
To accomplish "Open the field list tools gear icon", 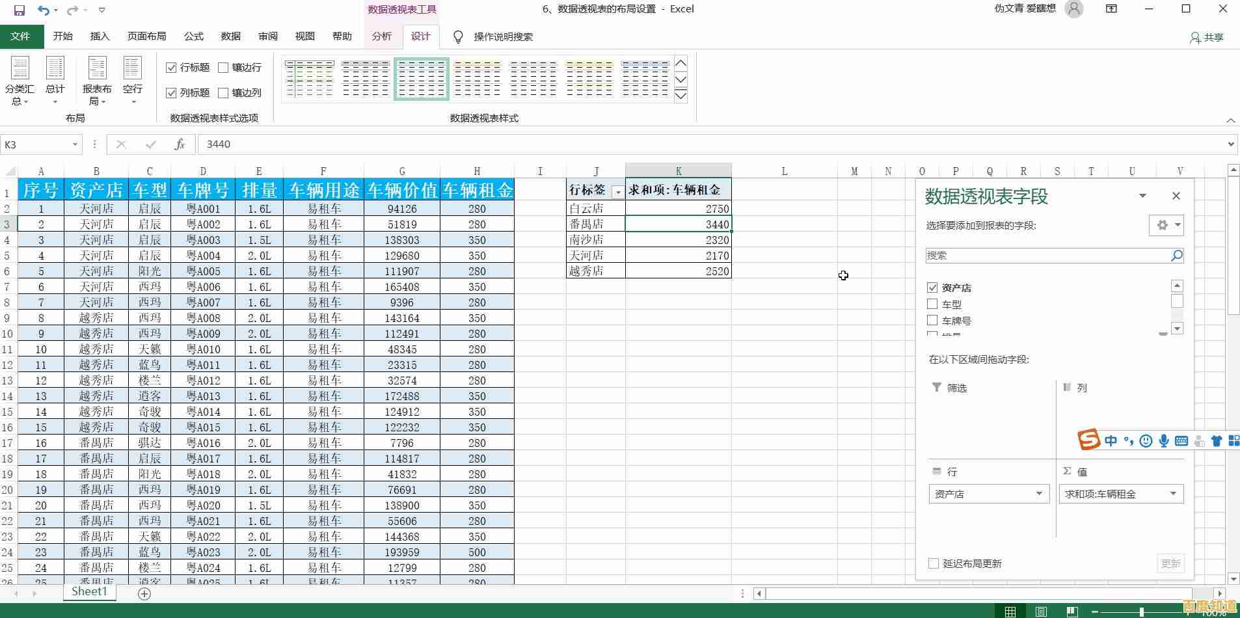I will coord(1161,225).
